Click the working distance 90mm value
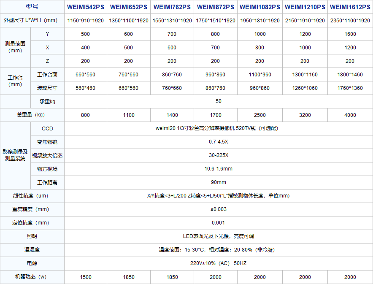 pyautogui.click(x=219, y=182)
